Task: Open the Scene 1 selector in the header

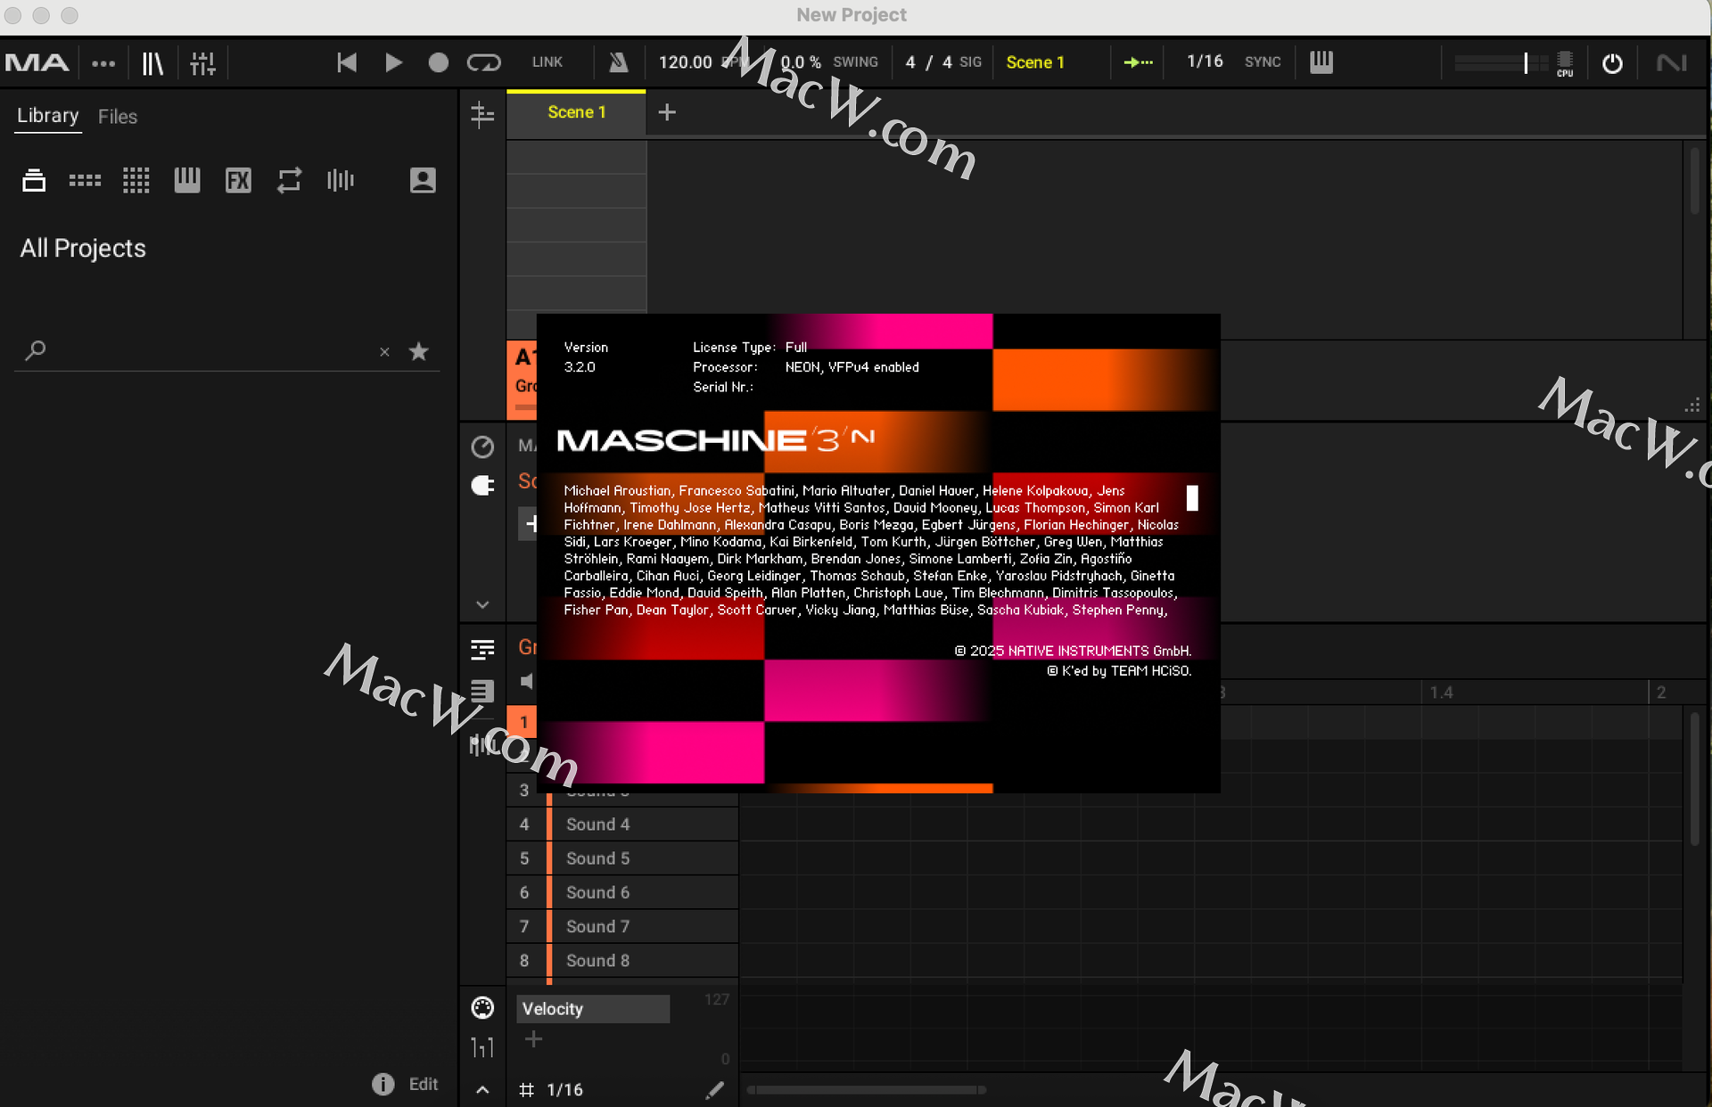Action: click(1035, 62)
